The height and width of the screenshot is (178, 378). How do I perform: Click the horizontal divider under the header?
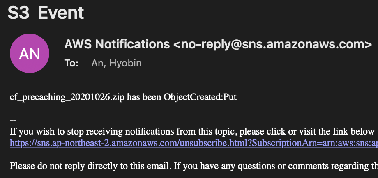click(191, 84)
